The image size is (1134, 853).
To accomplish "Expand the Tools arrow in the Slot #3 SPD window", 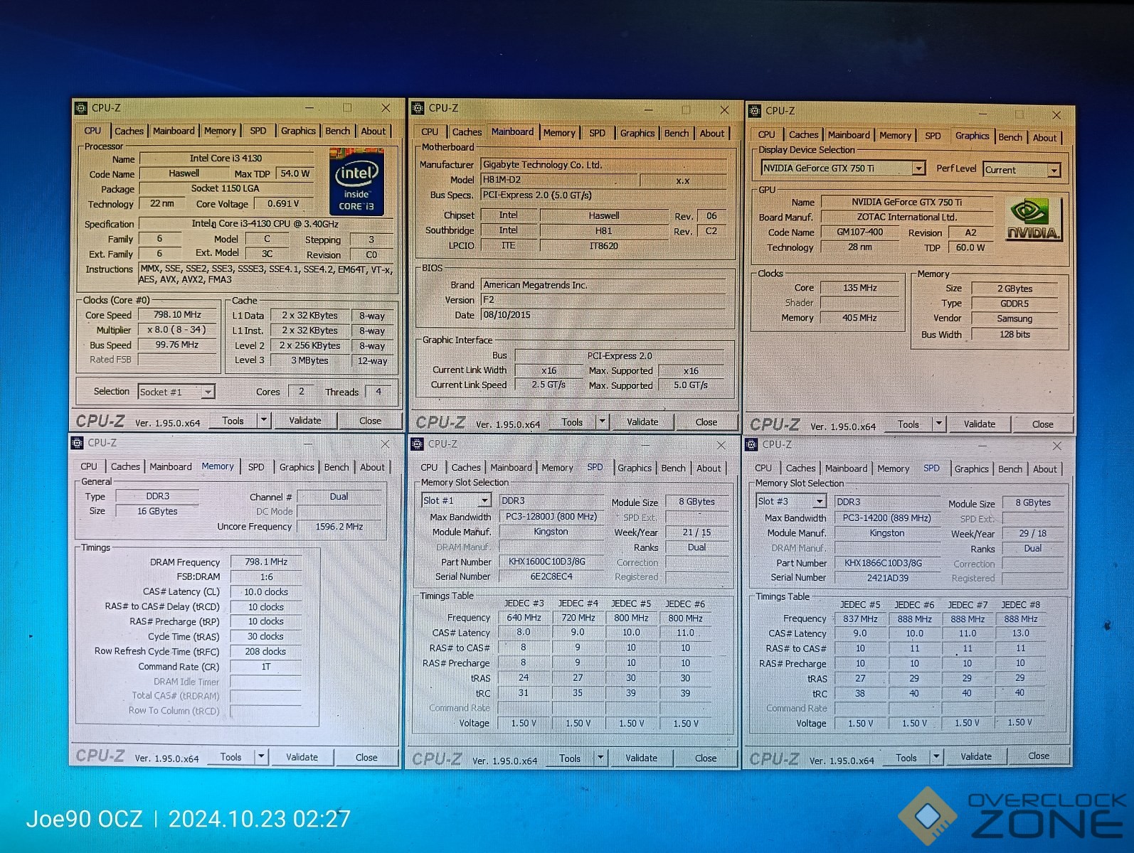I will click(936, 758).
